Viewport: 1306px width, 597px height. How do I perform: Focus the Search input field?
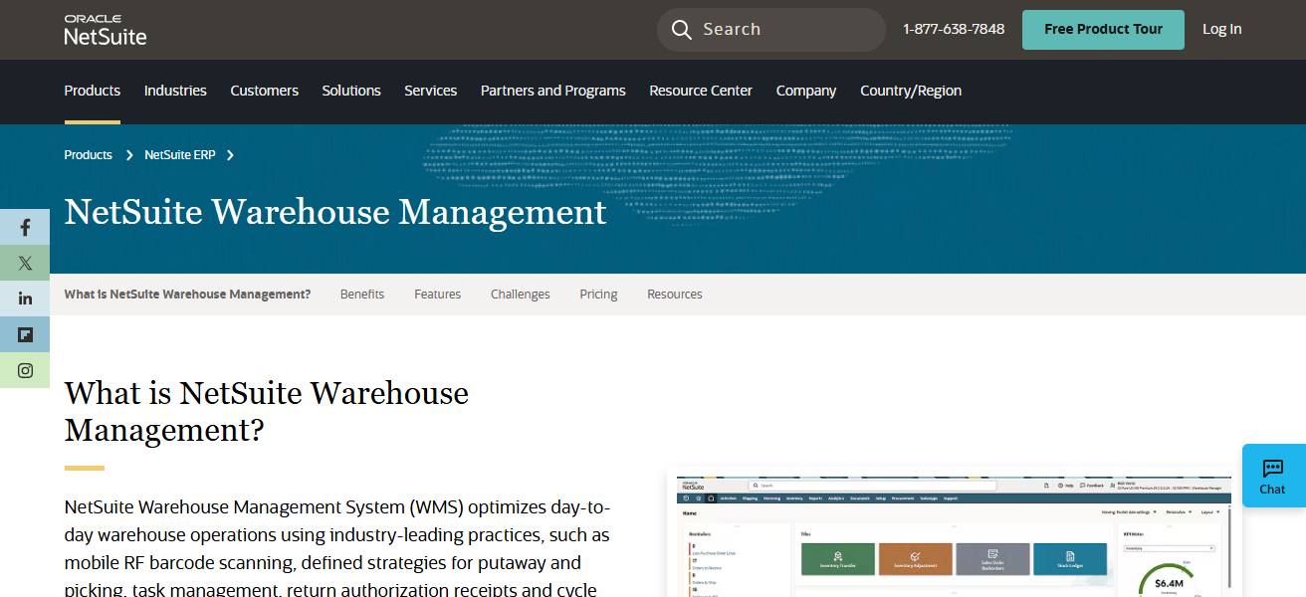click(x=771, y=30)
